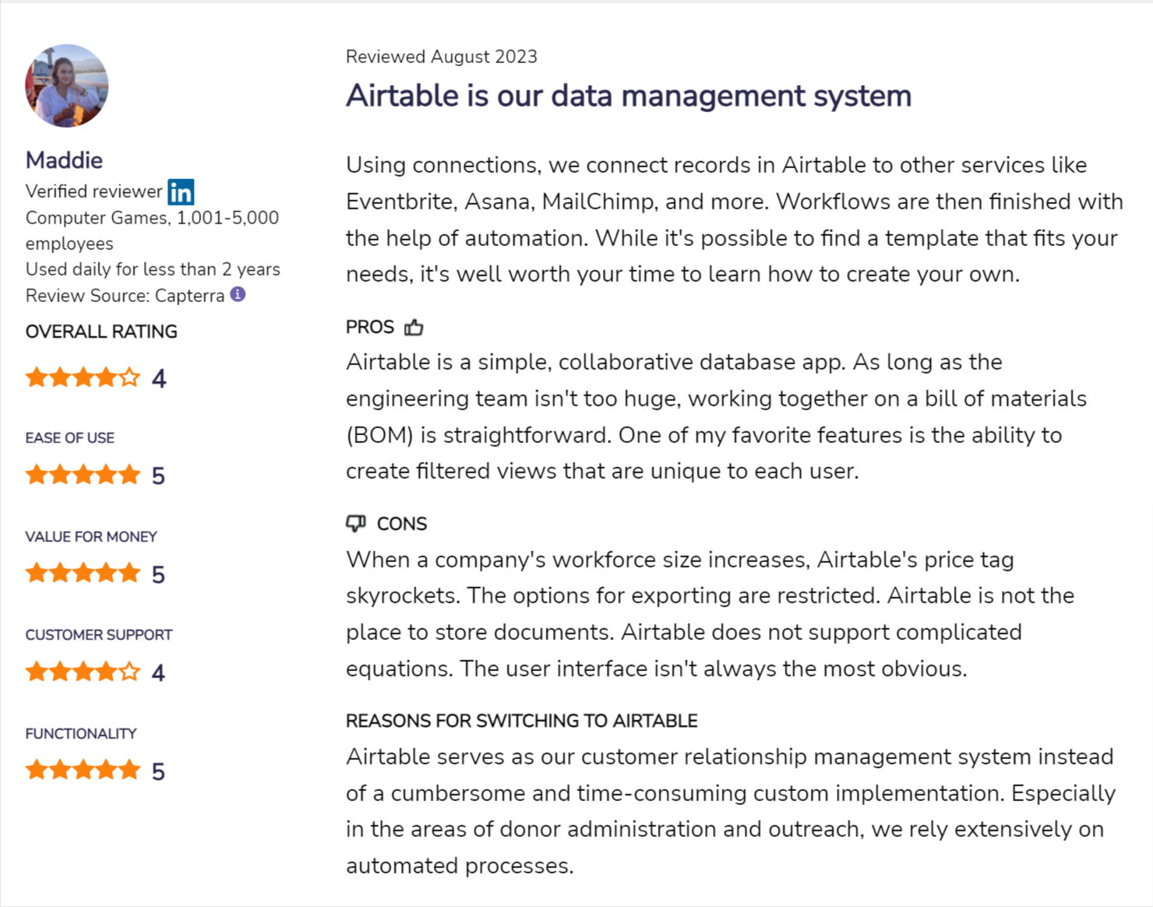Click the 'Verified reviewer' label
This screenshot has width=1153, height=907.
pyautogui.click(x=94, y=192)
